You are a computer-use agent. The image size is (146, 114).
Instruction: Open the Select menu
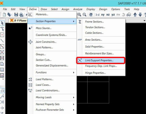(54, 9)
